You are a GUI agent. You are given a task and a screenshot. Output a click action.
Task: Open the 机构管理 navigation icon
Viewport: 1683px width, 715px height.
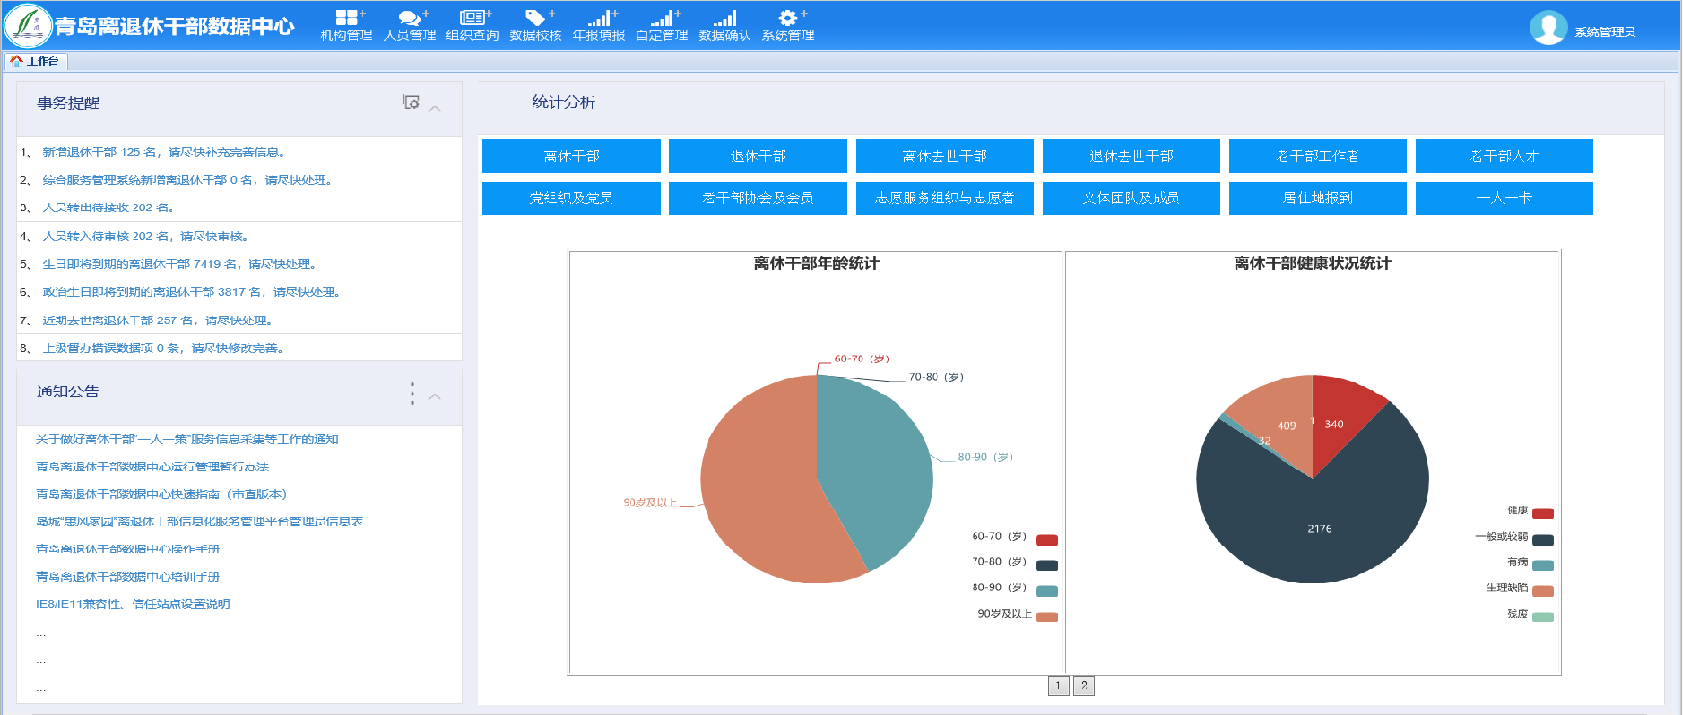(x=346, y=19)
